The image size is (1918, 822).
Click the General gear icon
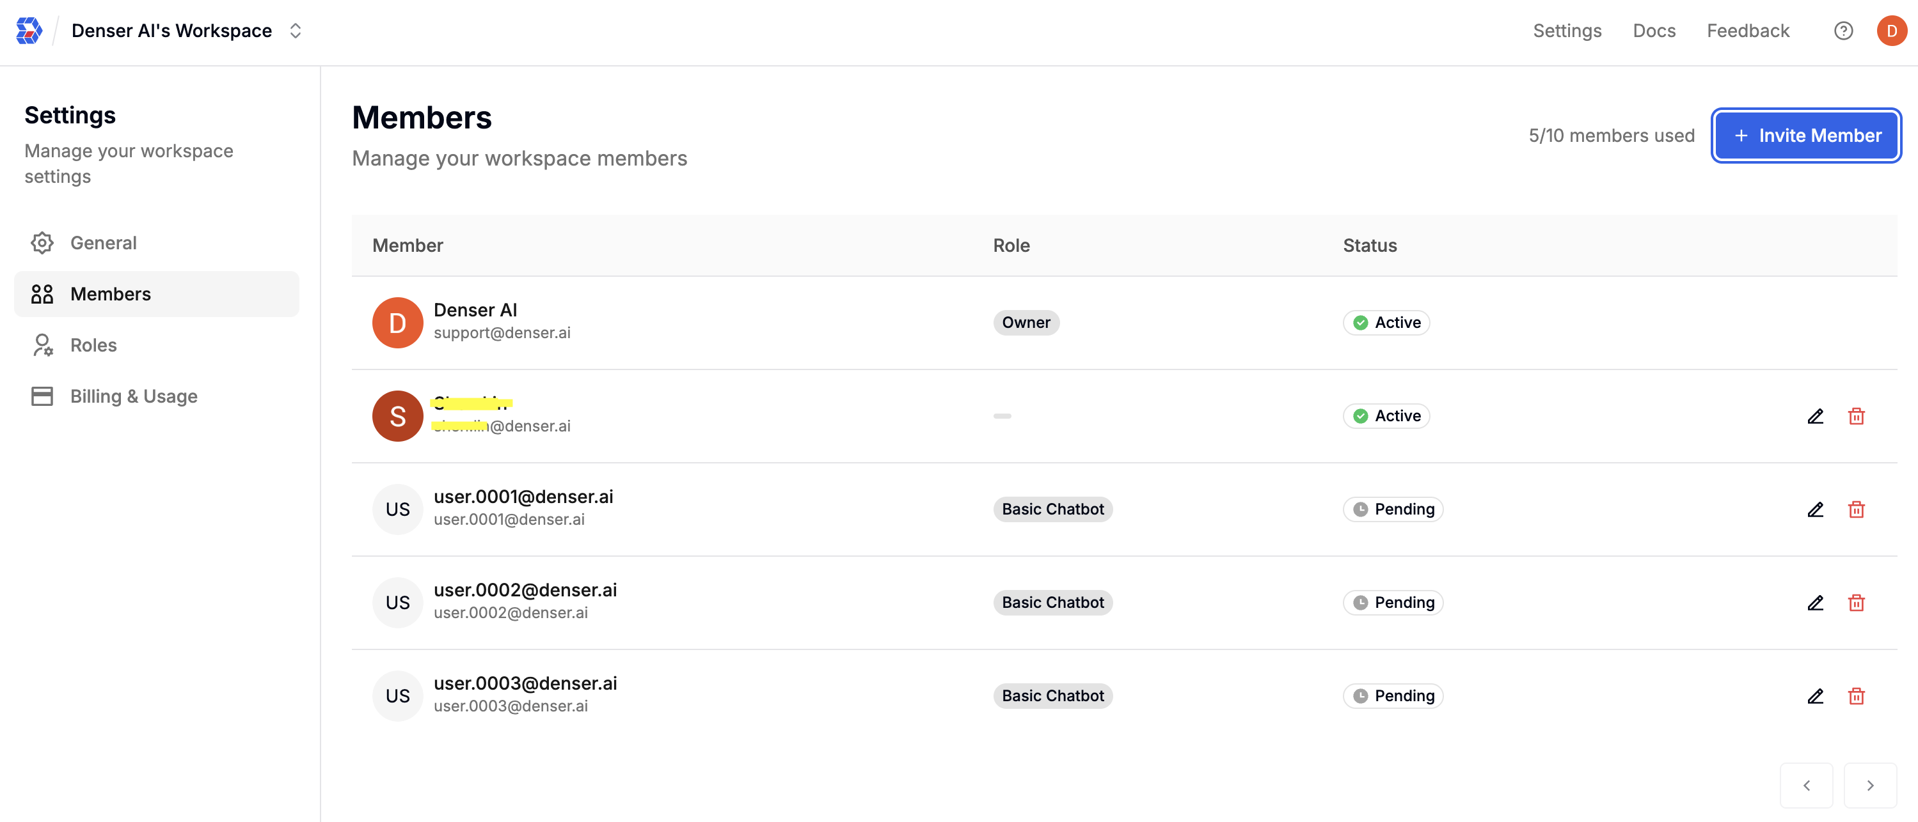point(42,242)
